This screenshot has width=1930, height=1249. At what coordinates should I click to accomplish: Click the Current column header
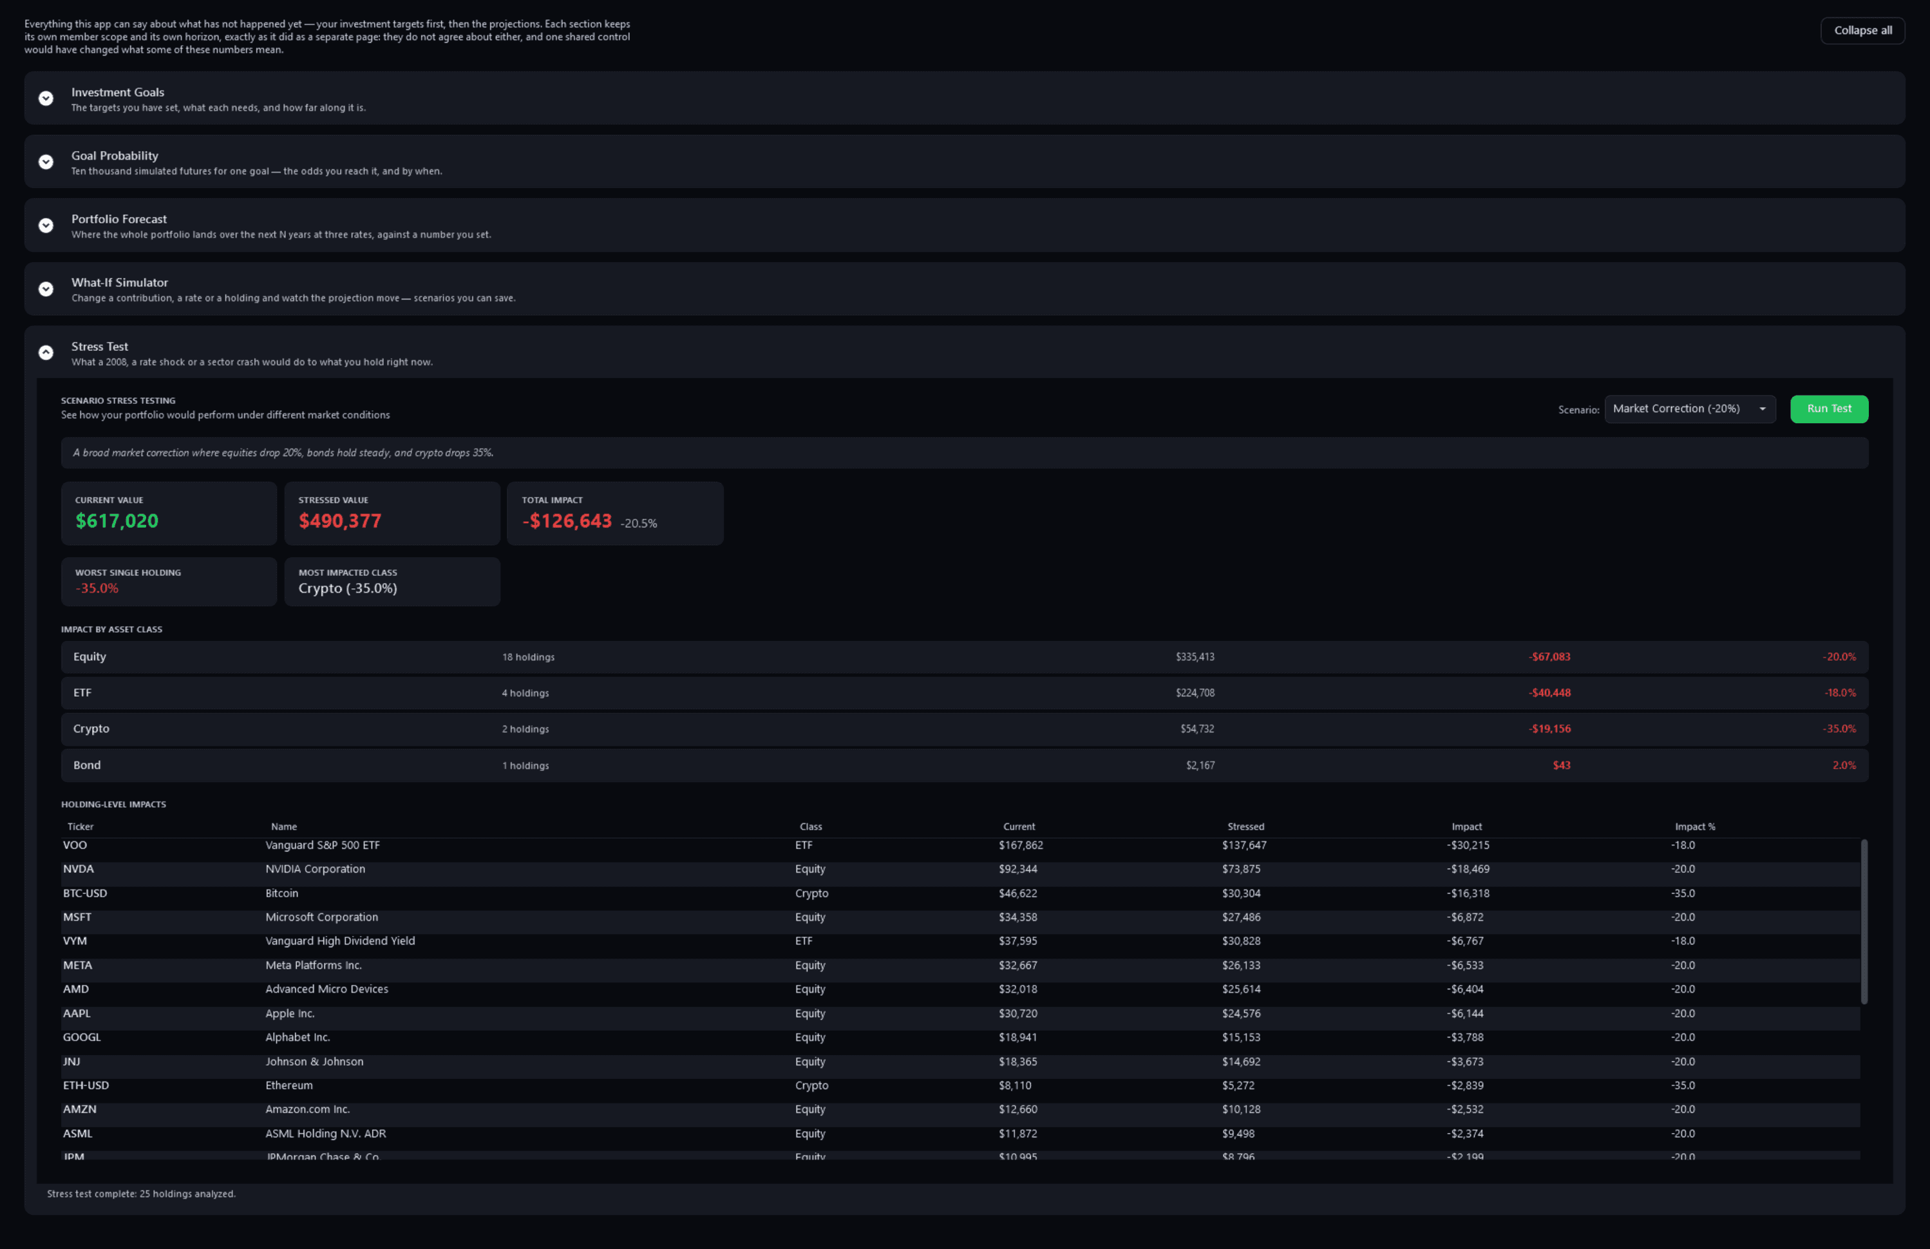pyautogui.click(x=1019, y=826)
